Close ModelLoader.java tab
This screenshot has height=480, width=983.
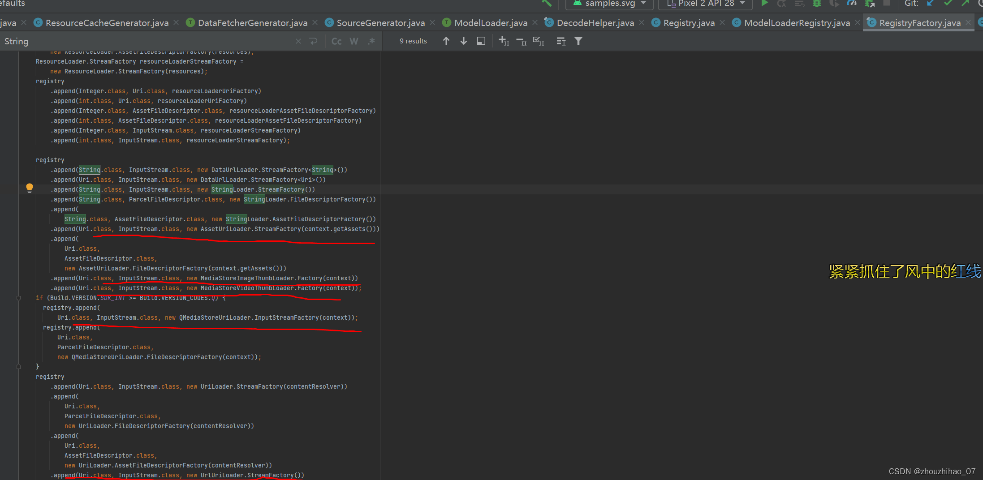point(535,22)
